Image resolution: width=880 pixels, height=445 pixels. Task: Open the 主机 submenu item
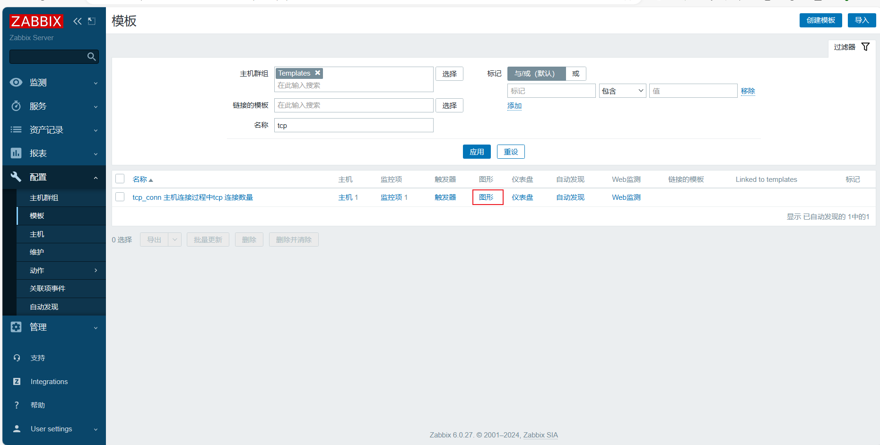61,234
